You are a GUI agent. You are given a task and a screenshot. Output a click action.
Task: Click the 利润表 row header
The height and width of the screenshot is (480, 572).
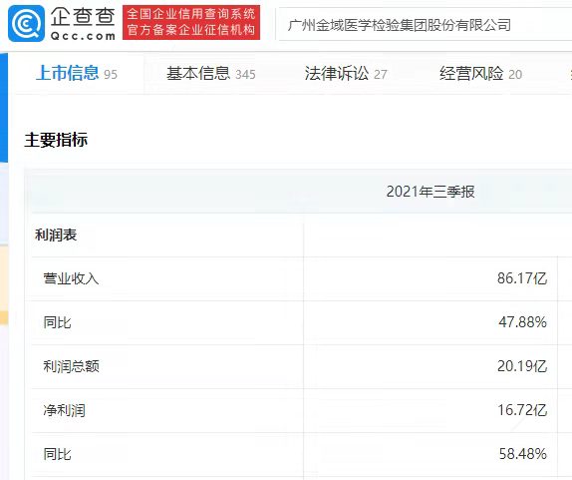tap(56, 235)
